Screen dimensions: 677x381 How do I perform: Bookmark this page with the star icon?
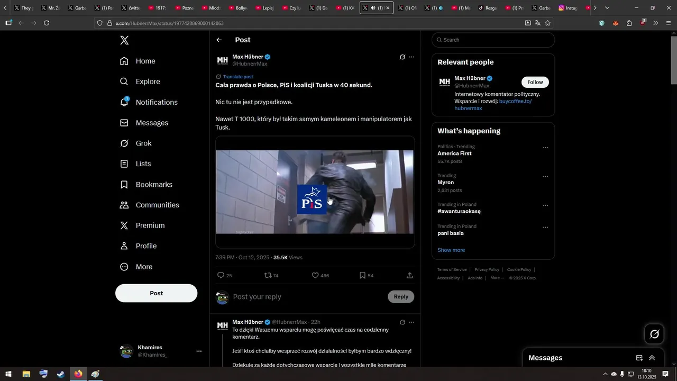point(547,23)
